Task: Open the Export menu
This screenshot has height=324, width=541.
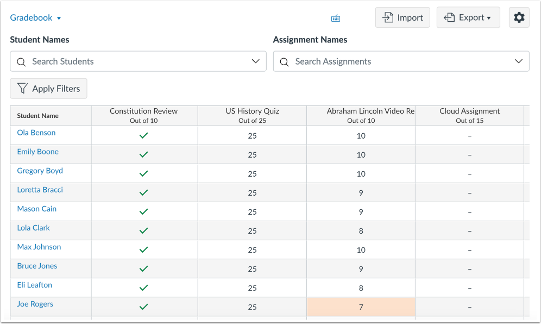Action: click(468, 17)
